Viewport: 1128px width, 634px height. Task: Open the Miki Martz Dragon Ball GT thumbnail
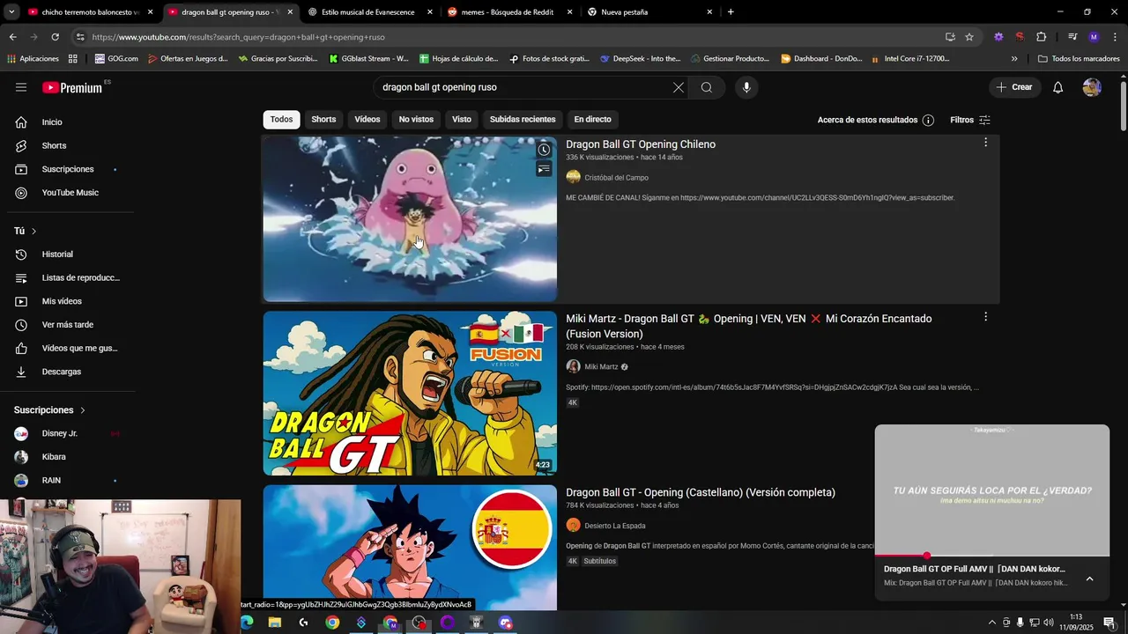point(410,394)
